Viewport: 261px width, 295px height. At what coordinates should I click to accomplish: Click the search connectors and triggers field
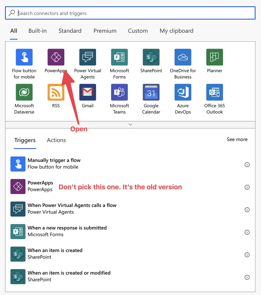pyautogui.click(x=130, y=13)
